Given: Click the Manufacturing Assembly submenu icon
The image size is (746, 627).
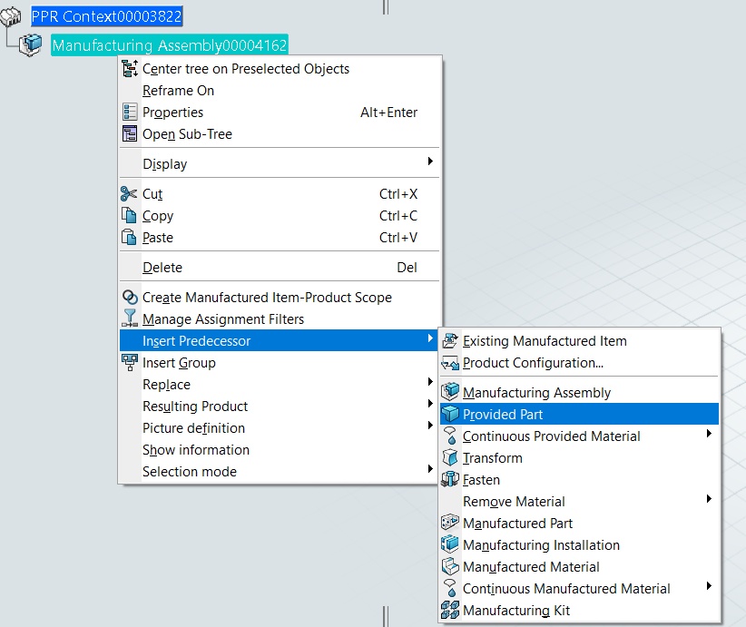Looking at the screenshot, I should (450, 392).
